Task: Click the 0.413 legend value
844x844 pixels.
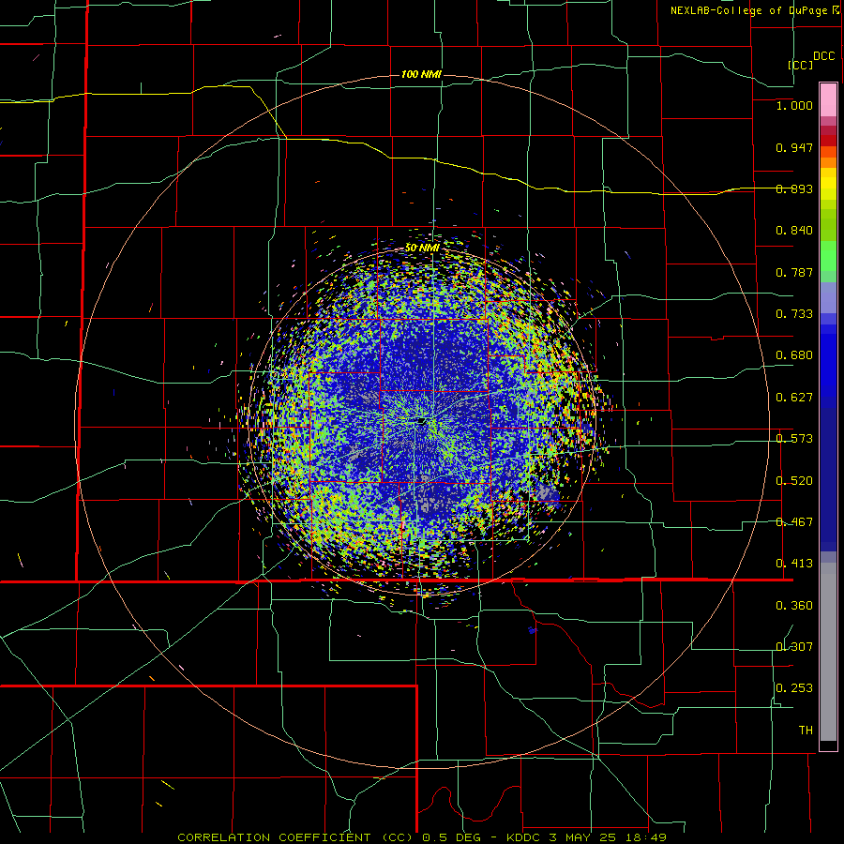Action: click(x=794, y=564)
